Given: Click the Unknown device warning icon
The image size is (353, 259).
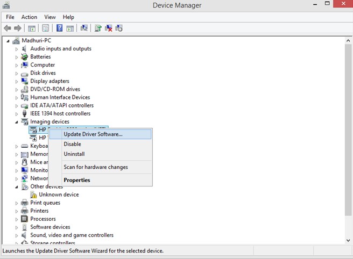Looking at the screenshot, I should tap(33, 195).
